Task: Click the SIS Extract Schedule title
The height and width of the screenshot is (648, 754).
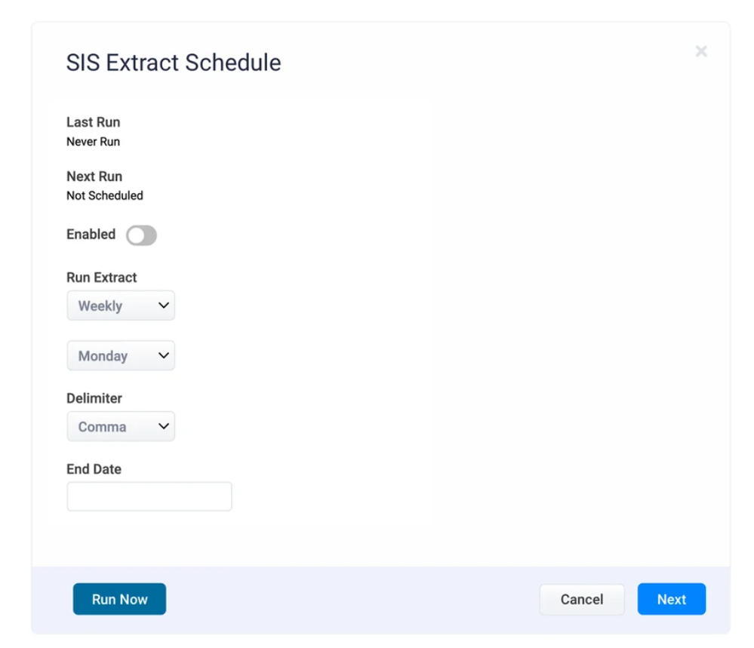Action: point(174,63)
